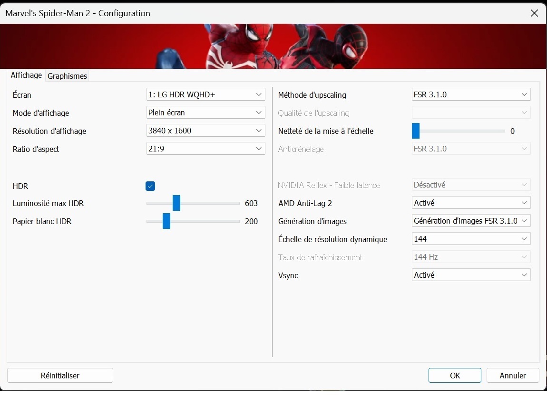
Task: Click the Réinitialiser button
Action: [x=60, y=376]
